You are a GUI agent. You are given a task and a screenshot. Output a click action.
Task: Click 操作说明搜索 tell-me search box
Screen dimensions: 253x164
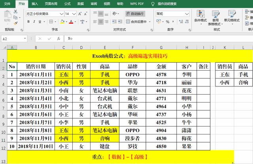tap(167, 4)
